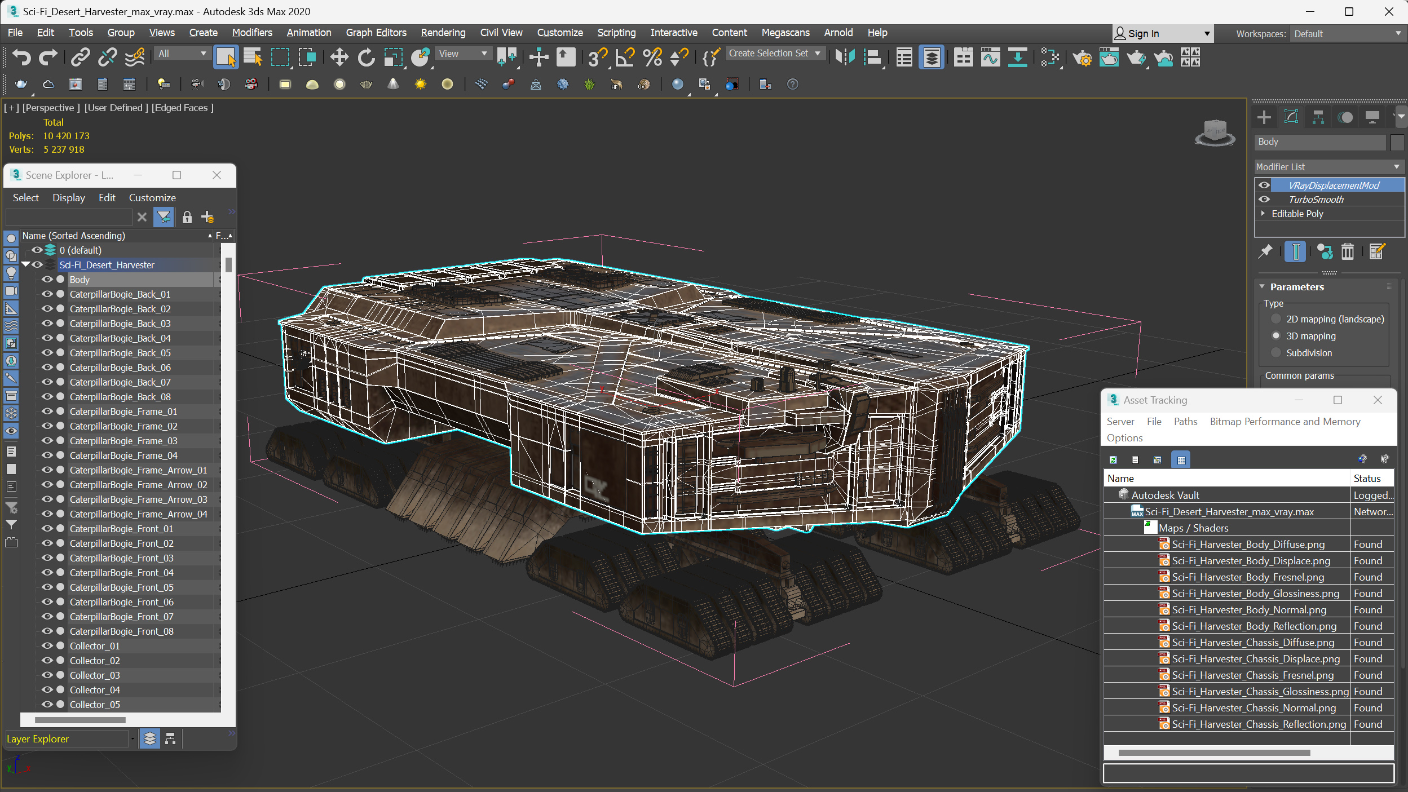Open Select by Name dialog icon
Screen dimensions: 1408x792
point(253,57)
